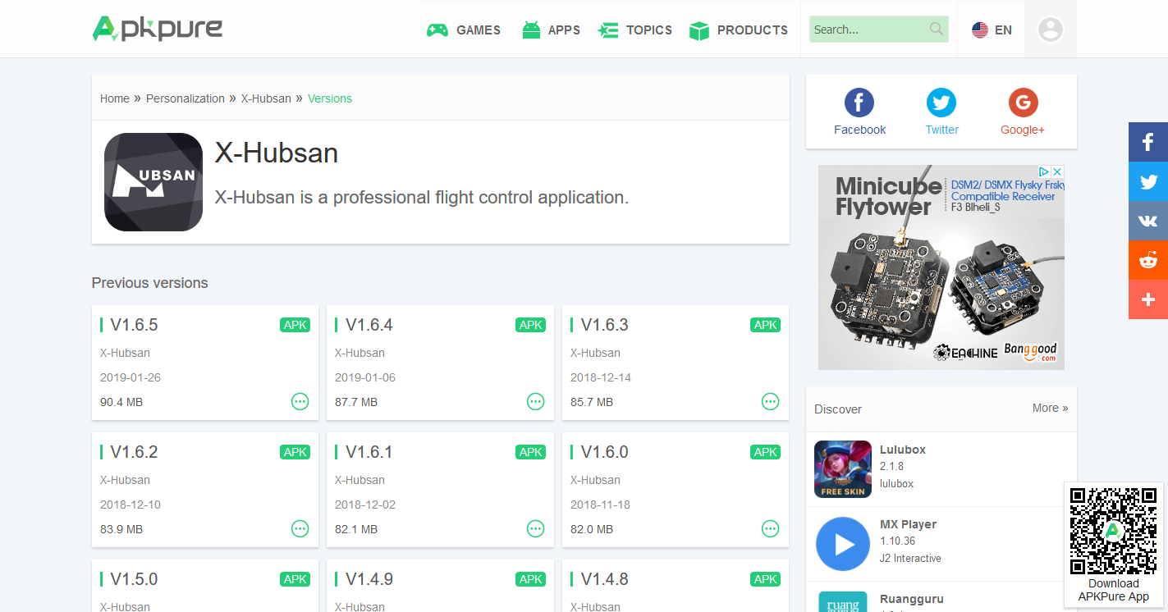
Task: Click date 2018-12-14
Action: click(601, 377)
